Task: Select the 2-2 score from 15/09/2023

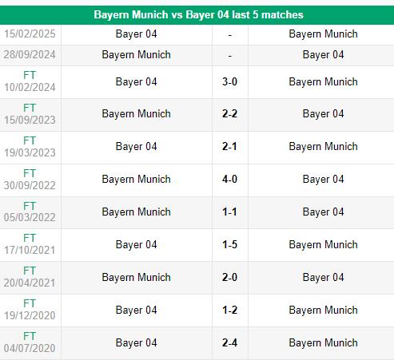Action: coord(229,114)
